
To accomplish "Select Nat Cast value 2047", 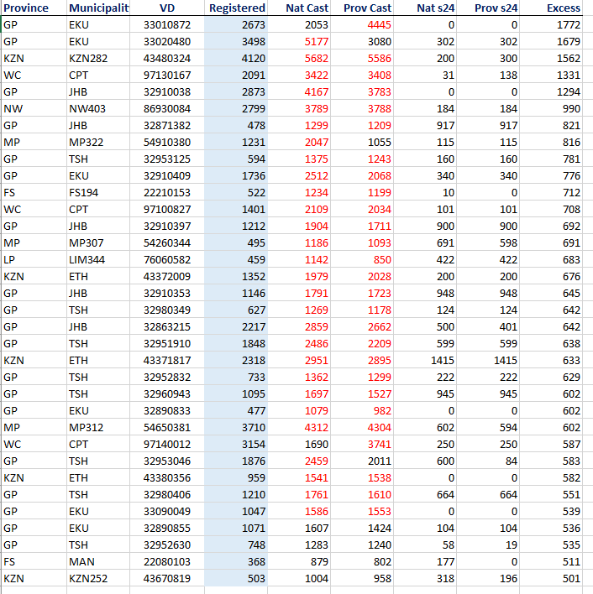I will tap(316, 143).
